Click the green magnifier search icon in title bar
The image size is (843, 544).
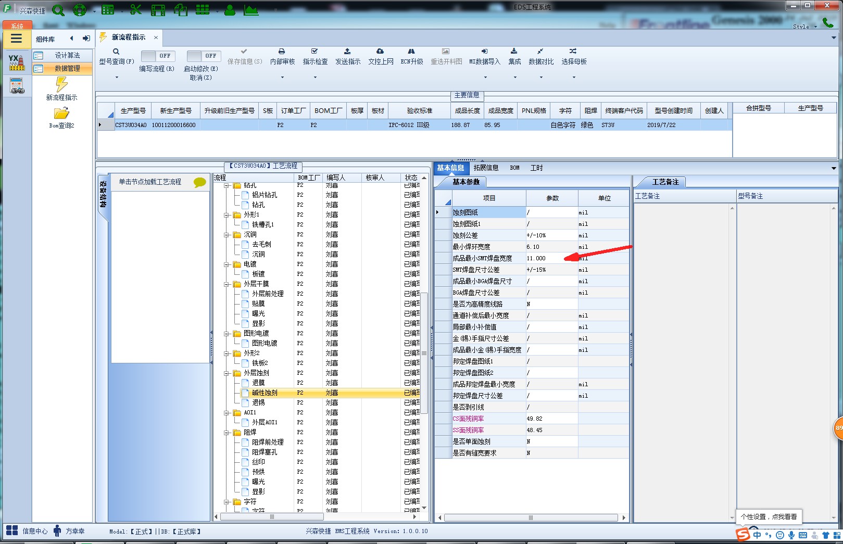tap(58, 10)
